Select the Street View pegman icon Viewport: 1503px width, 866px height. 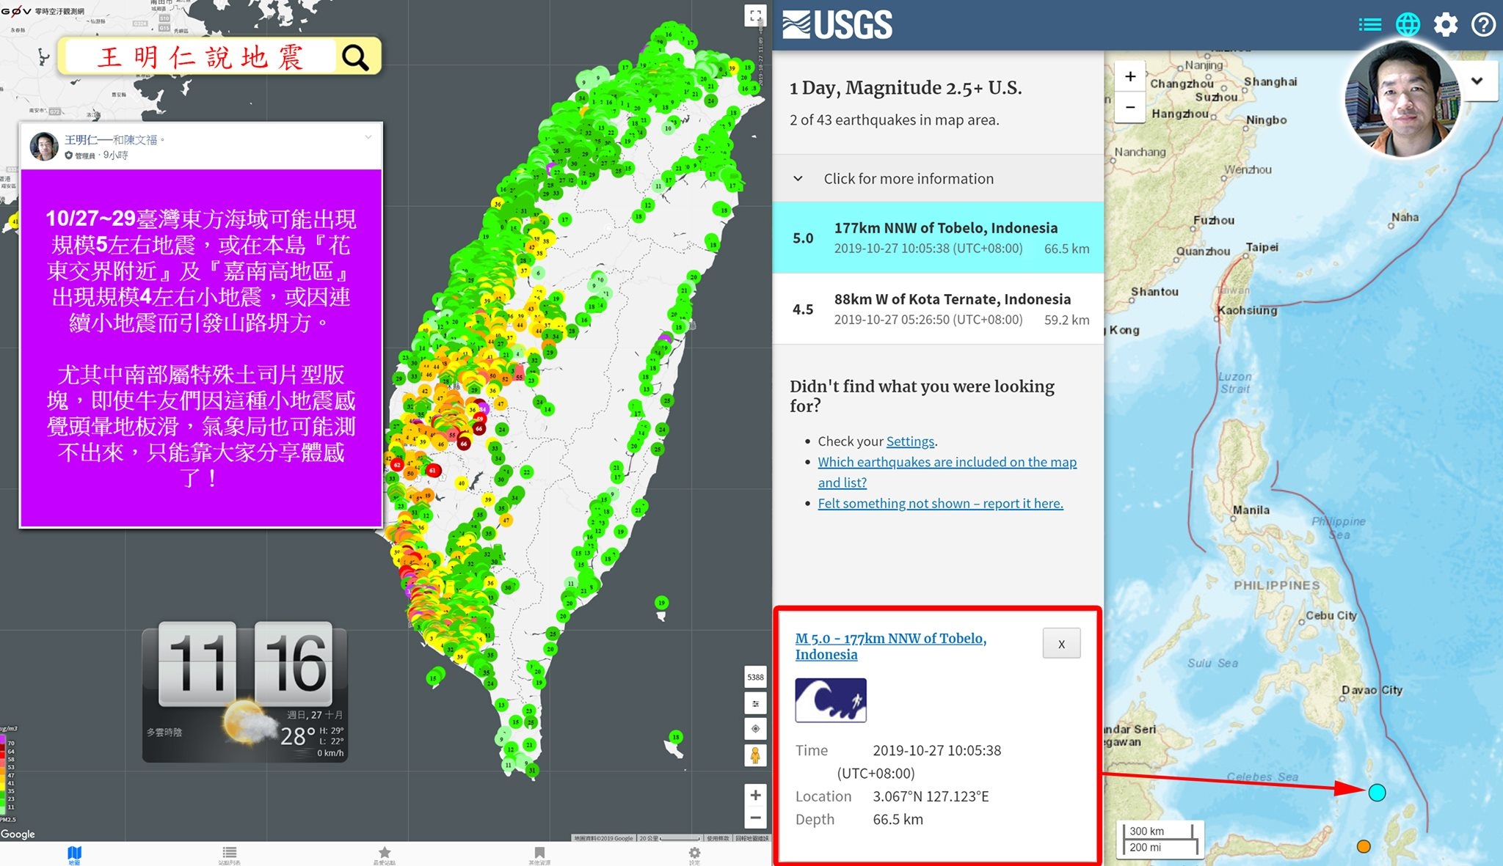[x=755, y=755]
